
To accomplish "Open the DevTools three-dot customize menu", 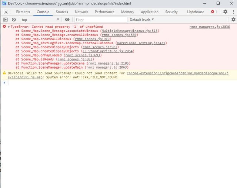I will [x=234, y=12].
